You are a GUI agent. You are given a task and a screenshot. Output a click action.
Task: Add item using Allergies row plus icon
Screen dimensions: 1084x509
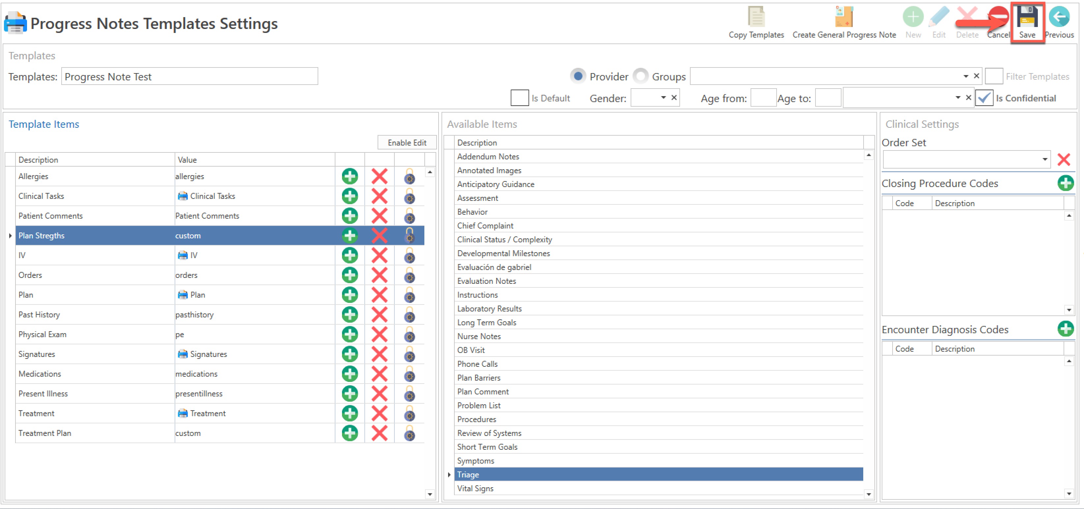pos(350,176)
